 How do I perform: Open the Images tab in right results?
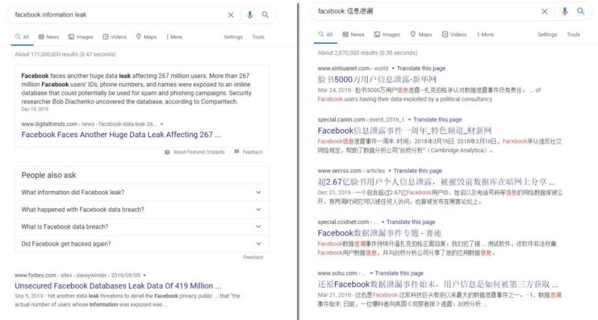point(386,34)
